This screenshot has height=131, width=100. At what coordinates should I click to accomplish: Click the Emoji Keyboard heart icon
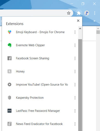point(10,32)
